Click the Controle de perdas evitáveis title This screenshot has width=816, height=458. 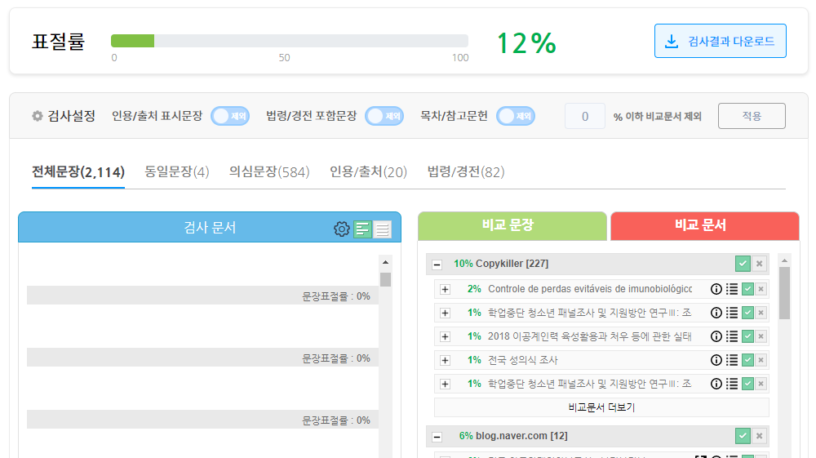[x=590, y=289]
